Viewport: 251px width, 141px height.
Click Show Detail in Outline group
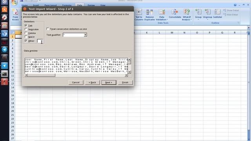click(231, 11)
